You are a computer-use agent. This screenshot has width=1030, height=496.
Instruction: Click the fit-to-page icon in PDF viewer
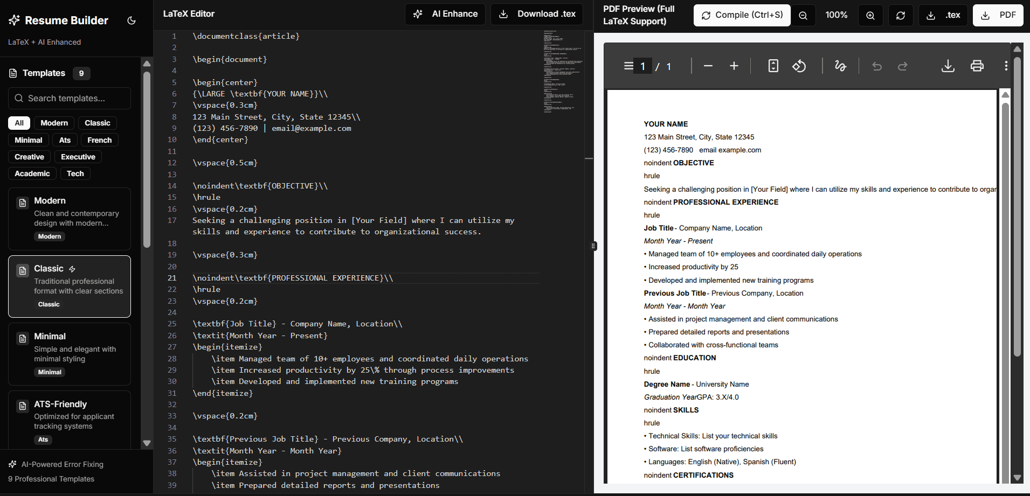pos(773,66)
